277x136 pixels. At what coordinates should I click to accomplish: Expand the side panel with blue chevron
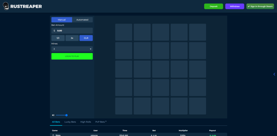[x=274, y=74]
